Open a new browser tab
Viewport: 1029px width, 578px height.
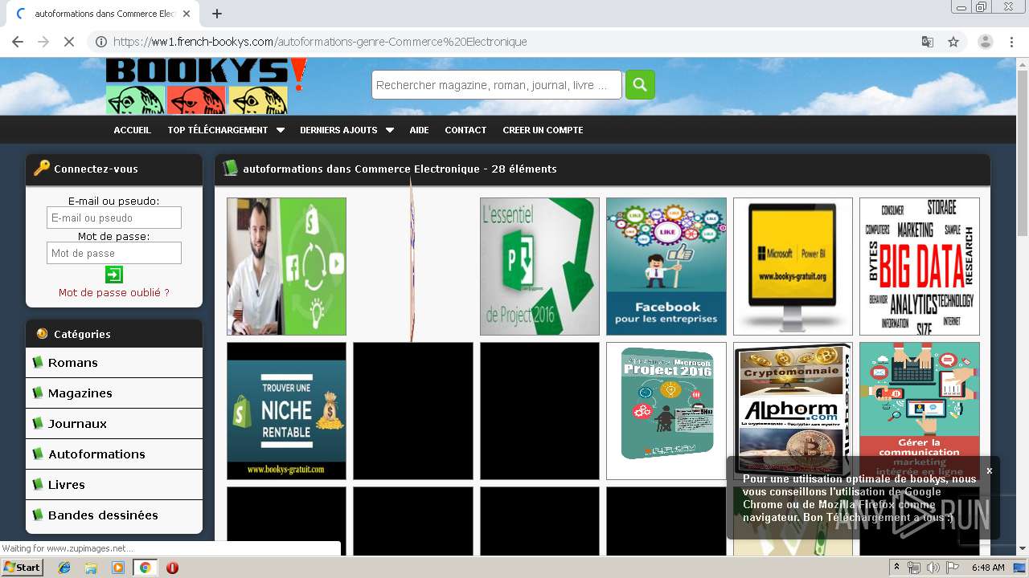pyautogui.click(x=216, y=14)
